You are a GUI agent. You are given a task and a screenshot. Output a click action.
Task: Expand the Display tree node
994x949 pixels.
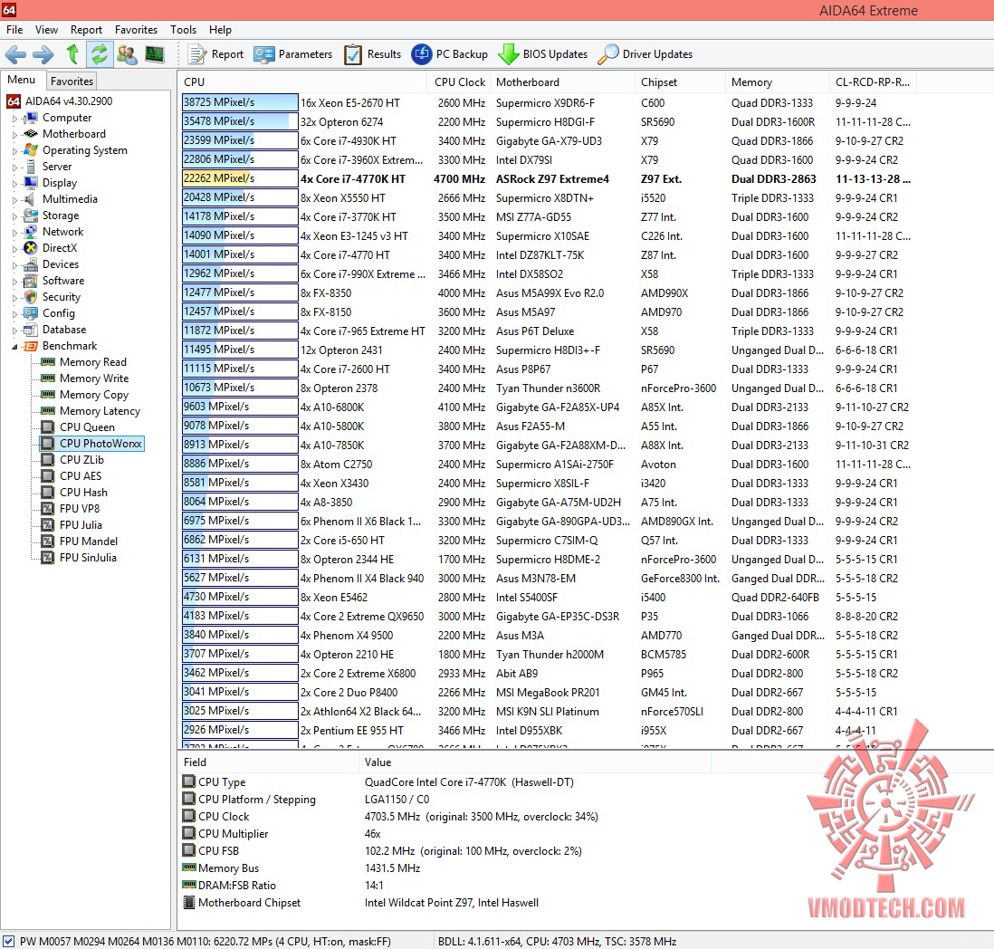tap(14, 183)
